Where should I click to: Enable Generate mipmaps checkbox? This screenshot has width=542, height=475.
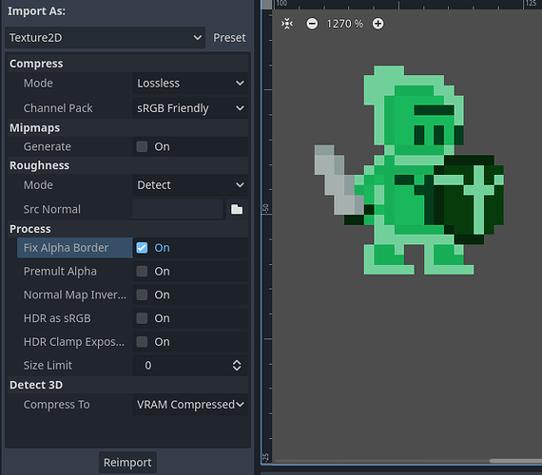(142, 146)
